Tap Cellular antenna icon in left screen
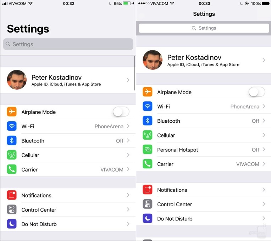This screenshot has width=271, height=241. point(12,155)
